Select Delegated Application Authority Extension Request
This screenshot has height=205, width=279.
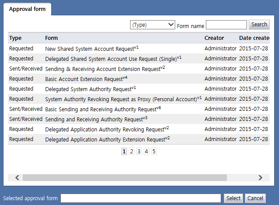click(x=105, y=140)
